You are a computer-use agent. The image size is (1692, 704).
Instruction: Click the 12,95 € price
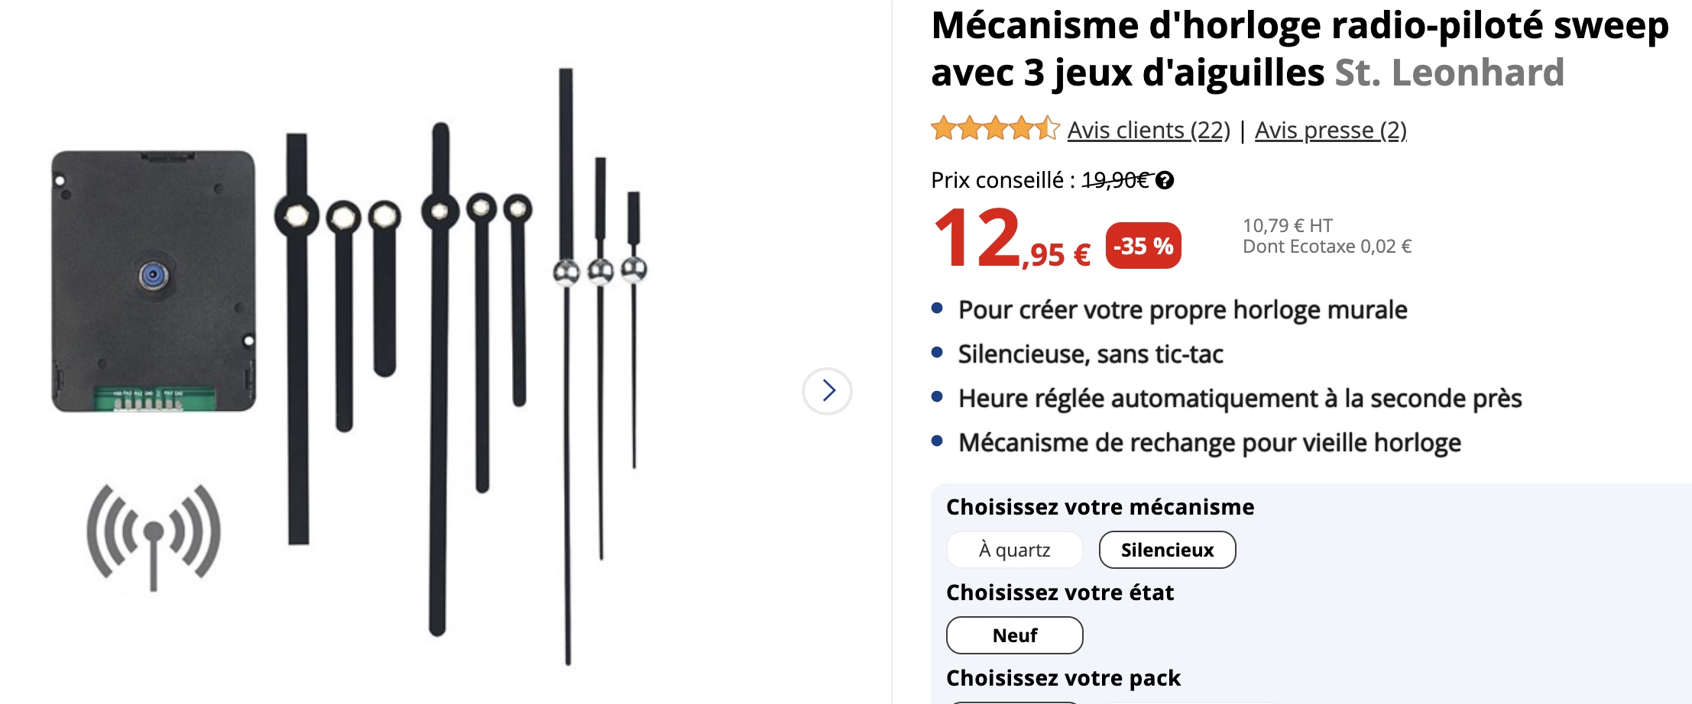[1011, 241]
